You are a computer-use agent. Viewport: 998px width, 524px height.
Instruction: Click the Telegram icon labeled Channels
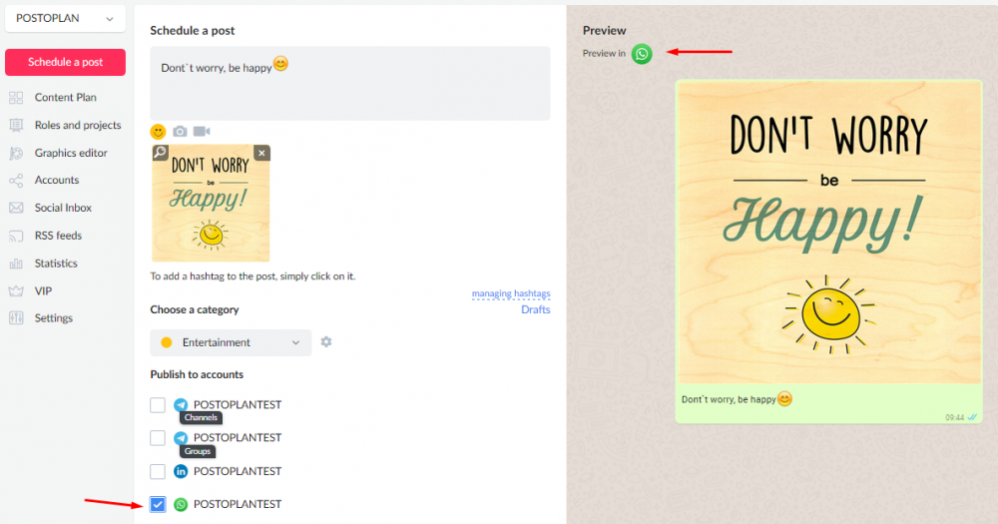click(181, 405)
